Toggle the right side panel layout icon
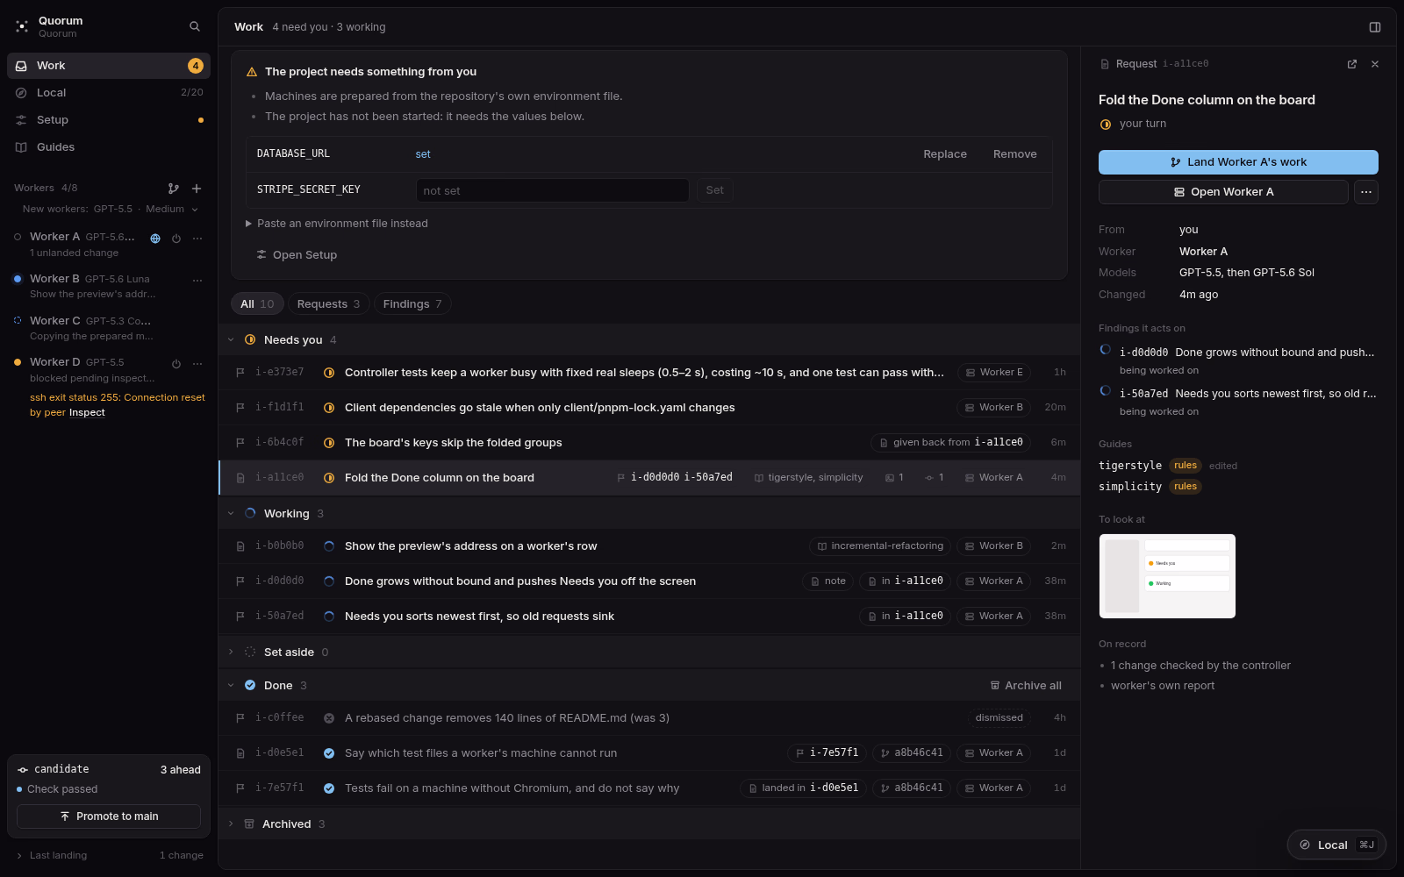Image resolution: width=1404 pixels, height=877 pixels. [1375, 27]
